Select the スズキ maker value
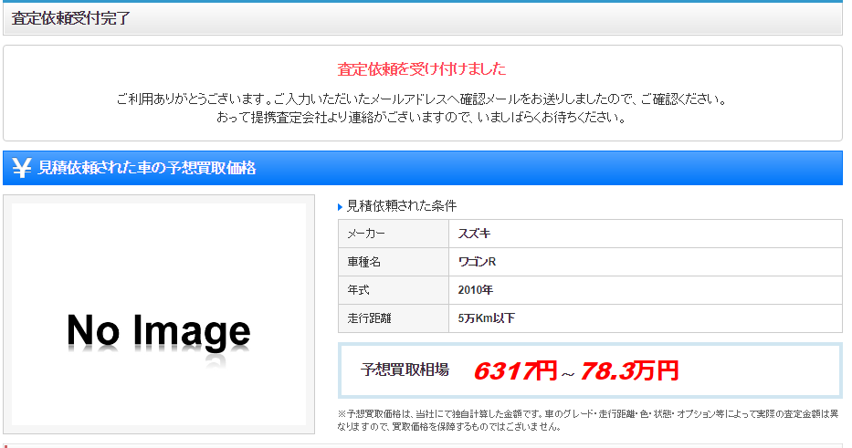The height and width of the screenshot is (448, 852). tap(474, 234)
